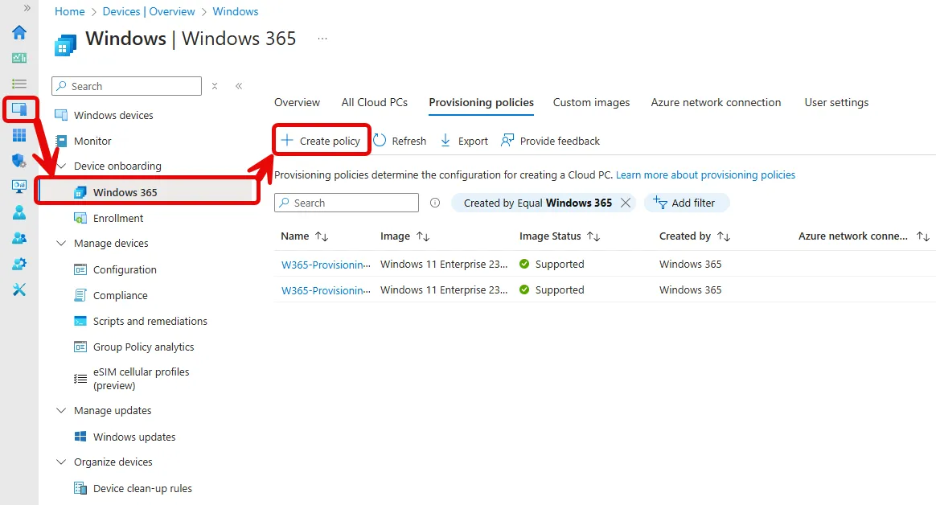Select the Provisioning policies tab
Screen dimensions: 936x505
point(481,102)
